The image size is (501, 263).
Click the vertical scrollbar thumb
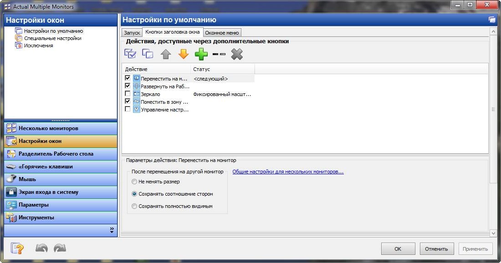pyautogui.click(x=493, y=109)
